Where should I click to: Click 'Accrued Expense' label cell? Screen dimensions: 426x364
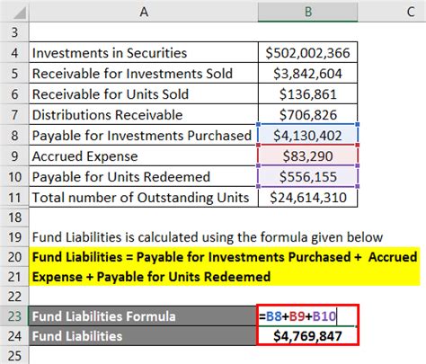click(144, 155)
